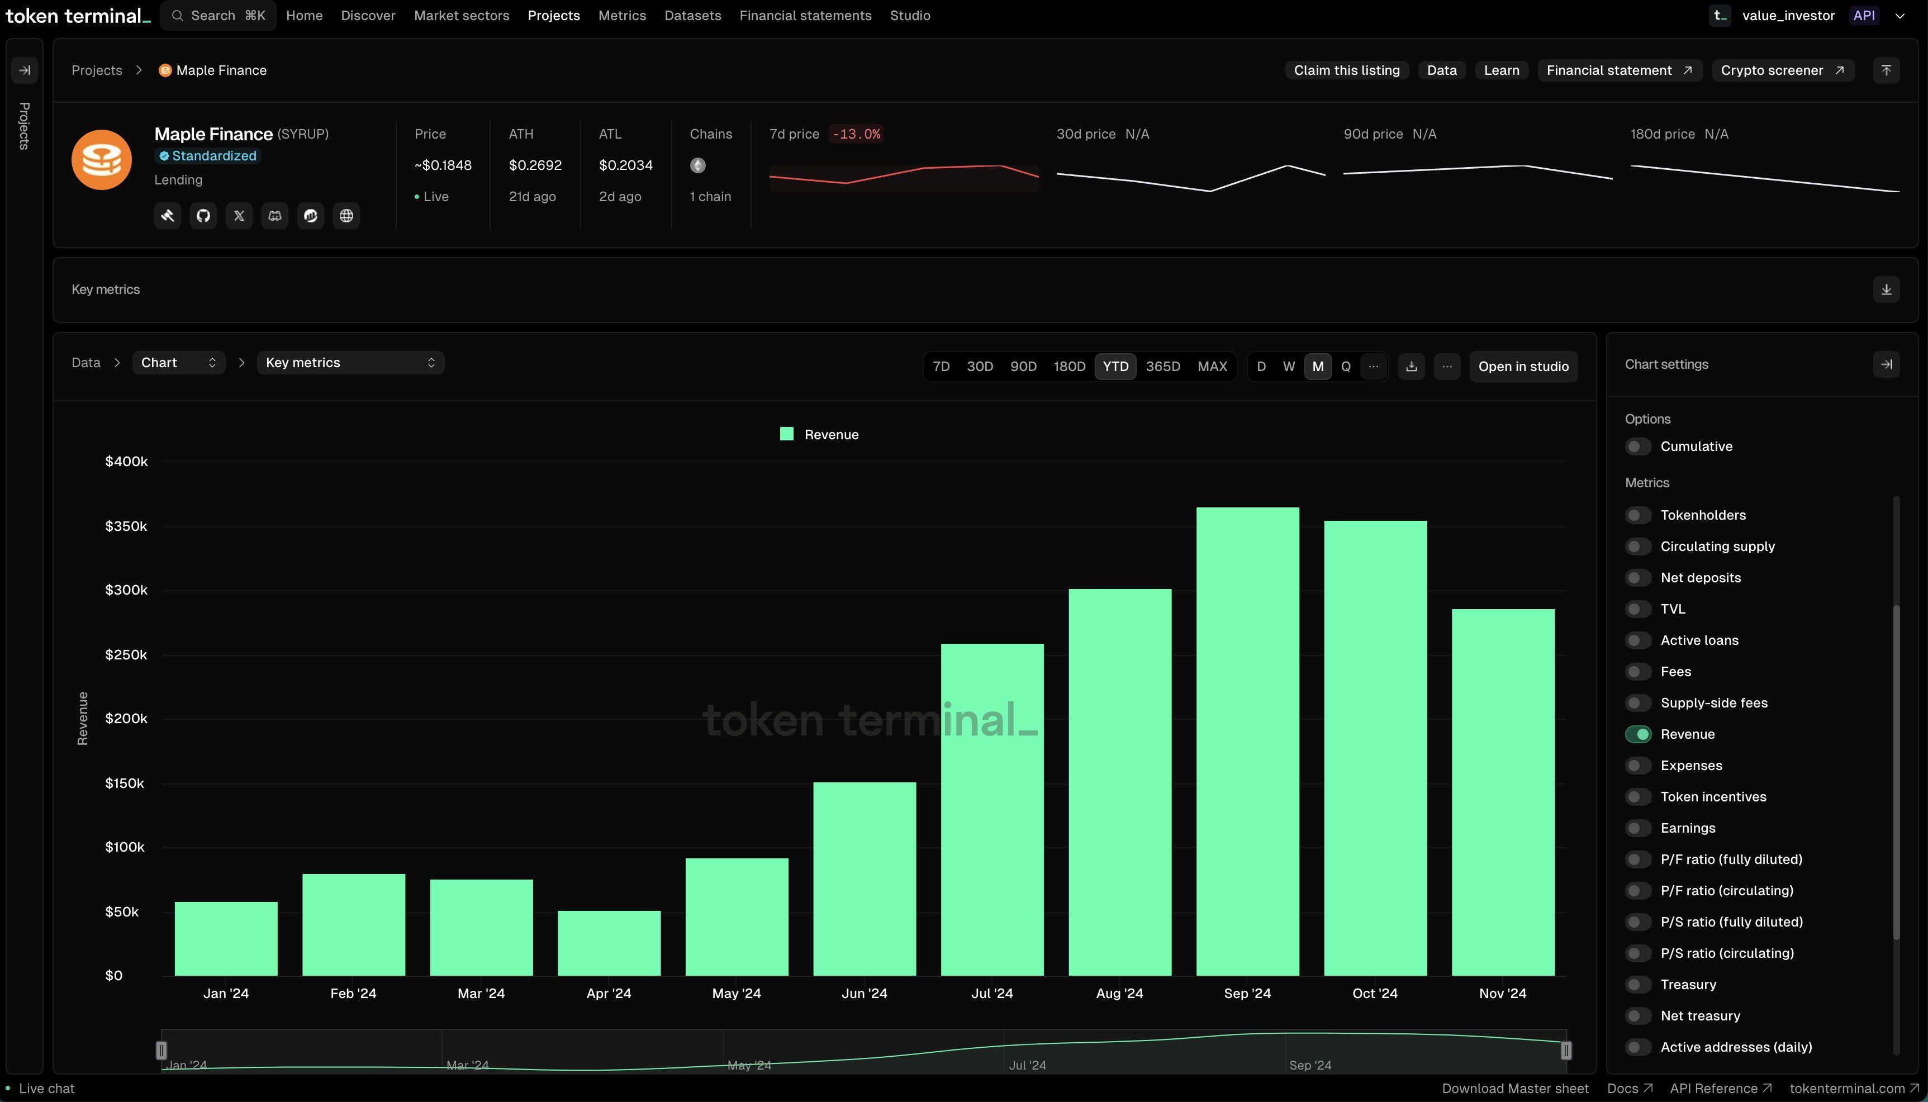This screenshot has width=1928, height=1102.
Task: Open the Market sectors nav item
Action: 462,16
